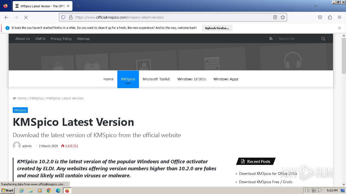Image resolution: width=346 pixels, height=194 pixels.
Task: Open admin author profile link
Action: [27, 146]
